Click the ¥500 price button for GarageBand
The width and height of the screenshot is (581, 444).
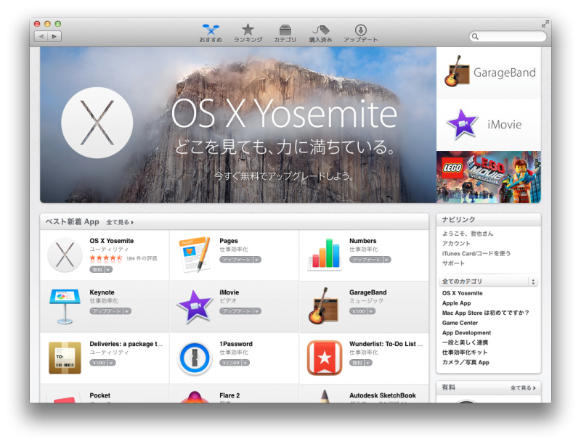pos(358,311)
